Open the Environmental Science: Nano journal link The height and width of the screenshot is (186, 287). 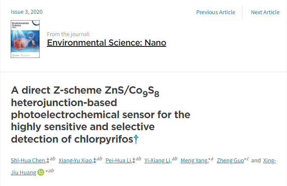(107, 43)
